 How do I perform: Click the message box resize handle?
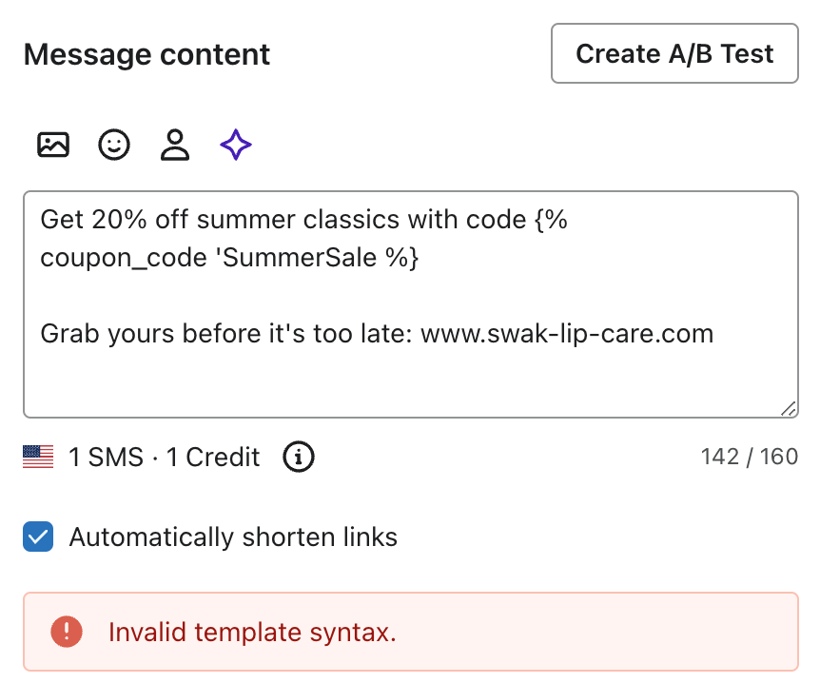[789, 408]
